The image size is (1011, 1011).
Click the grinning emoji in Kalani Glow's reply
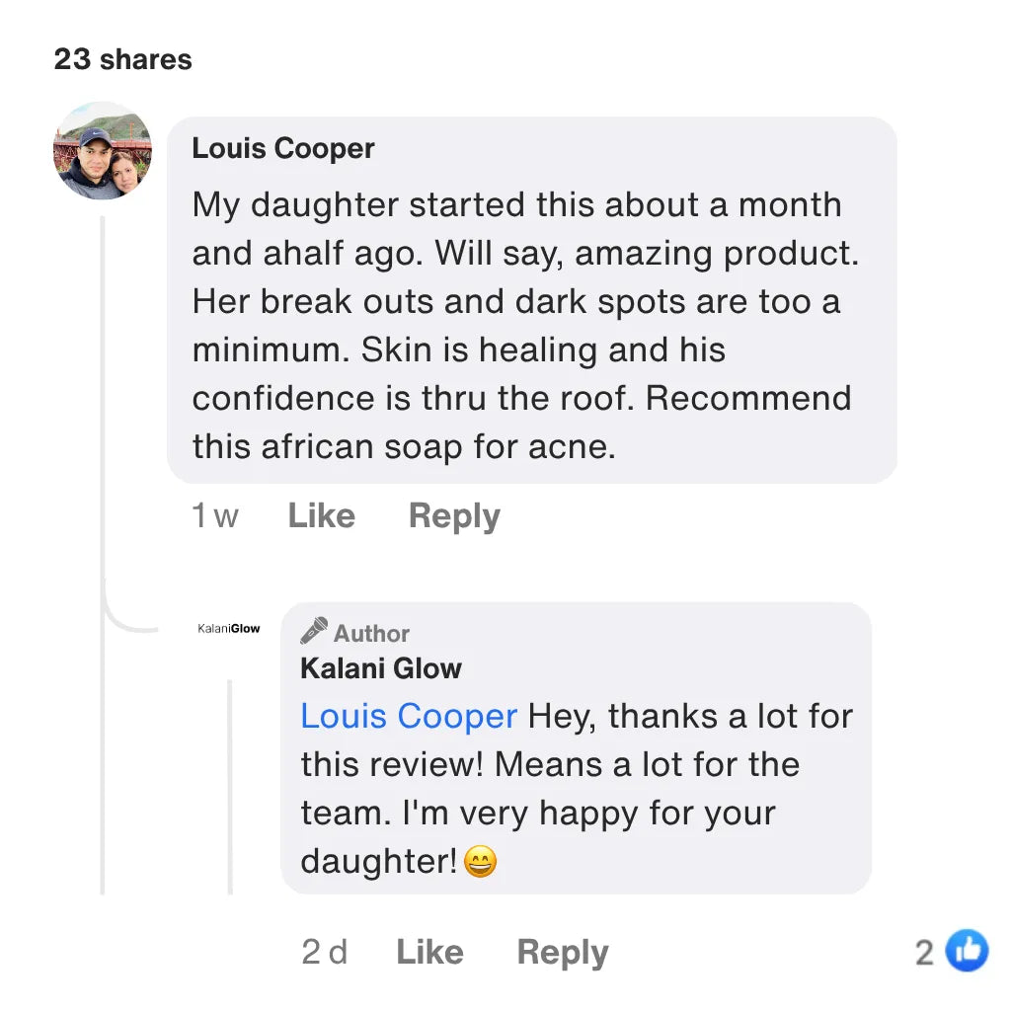click(480, 862)
